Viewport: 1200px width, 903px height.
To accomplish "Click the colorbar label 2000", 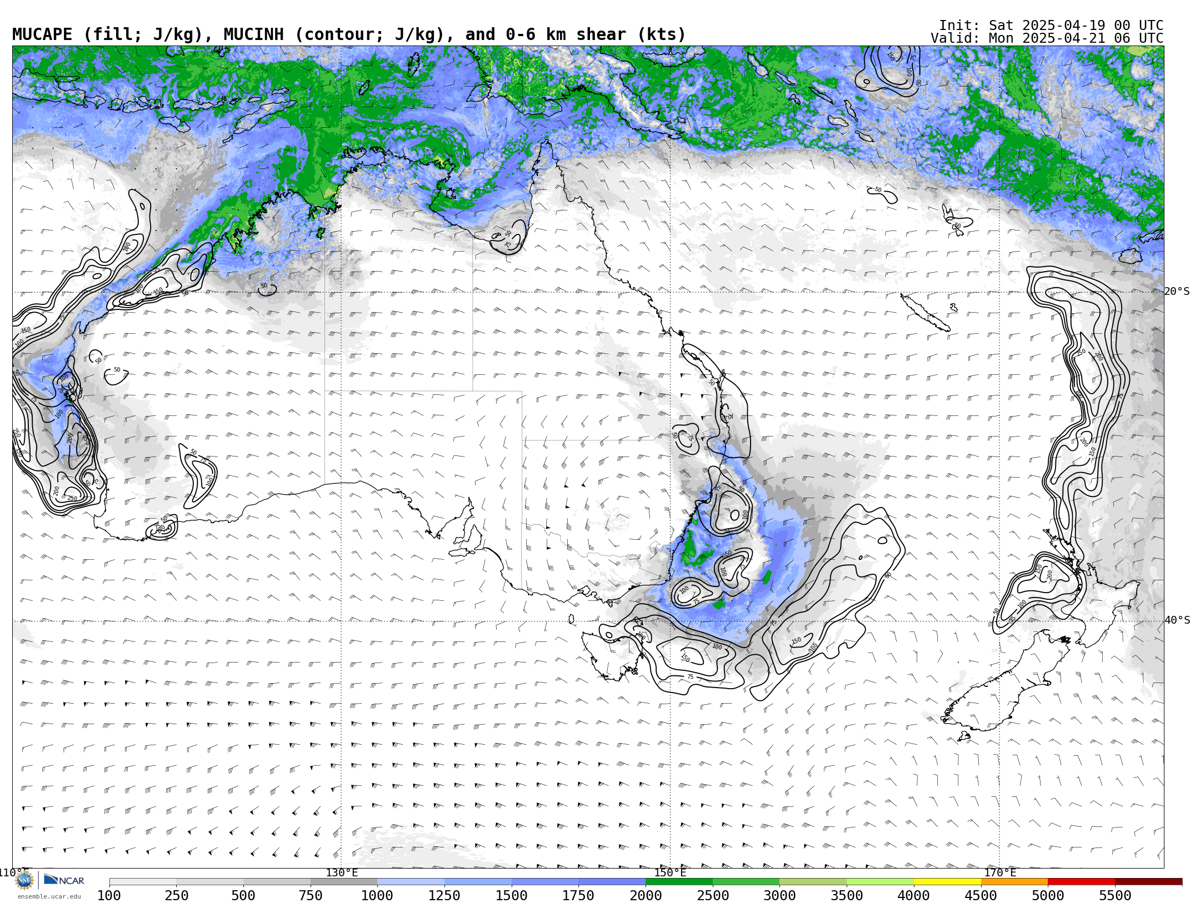I will point(646,896).
